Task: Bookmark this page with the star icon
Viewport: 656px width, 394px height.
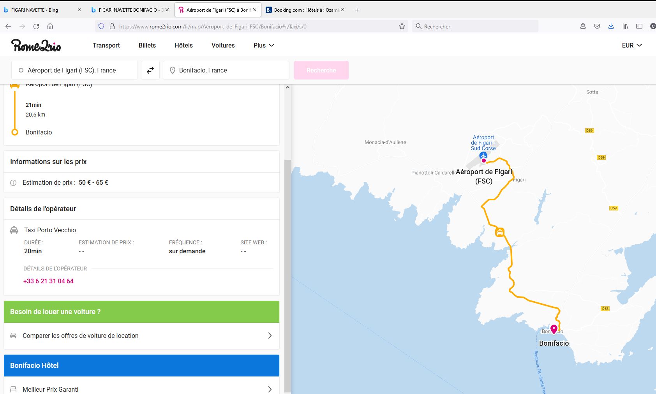Action: click(x=402, y=27)
